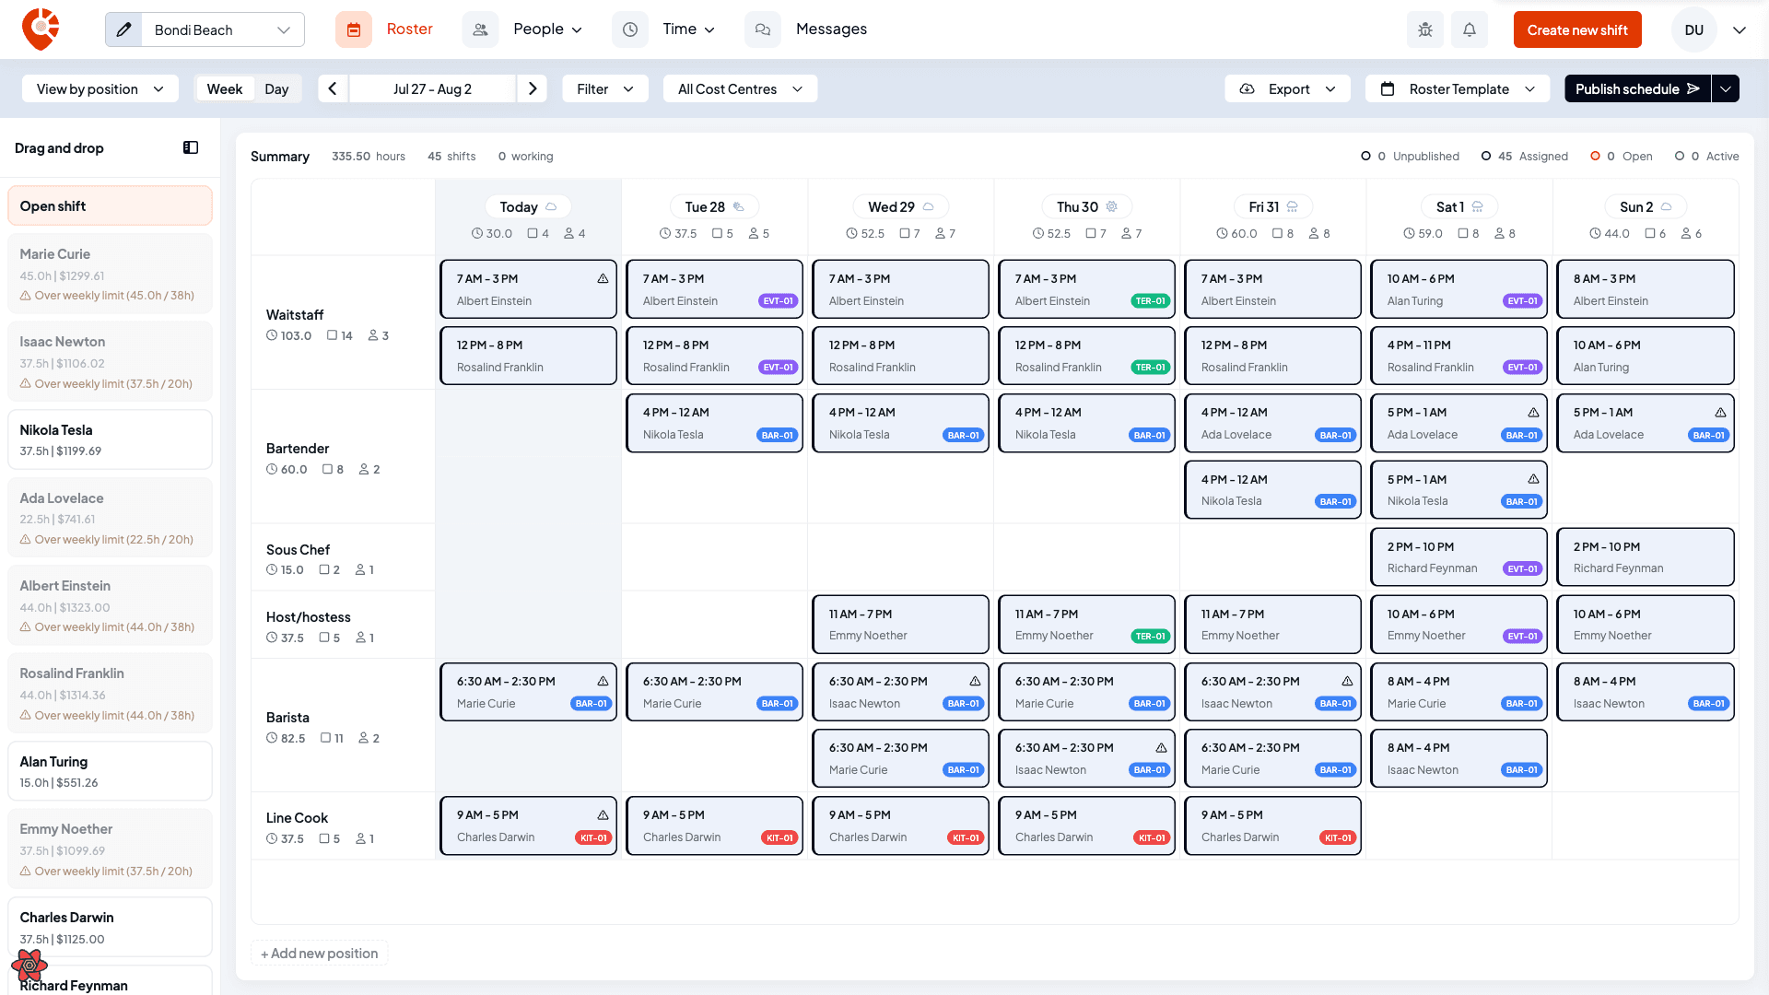
Task: Click the Unpublished status indicator
Action: click(x=1410, y=156)
